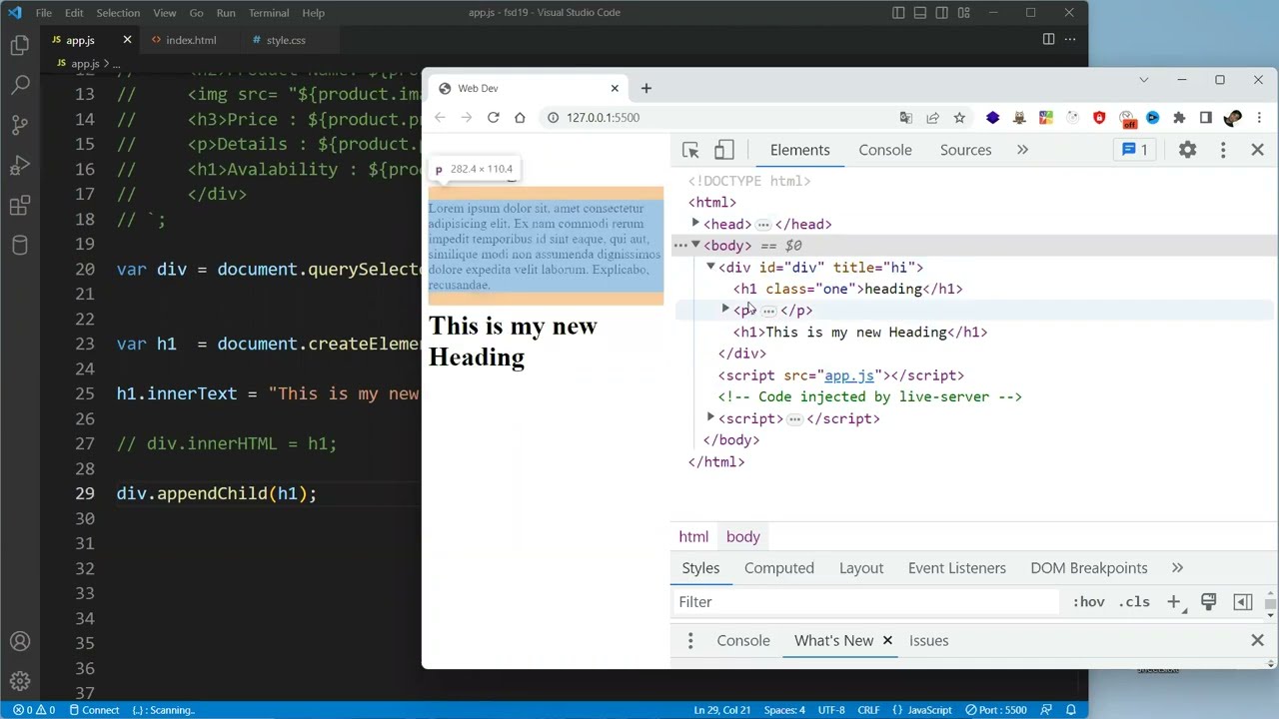Toggle the Chrome side panel

pos(1206,118)
